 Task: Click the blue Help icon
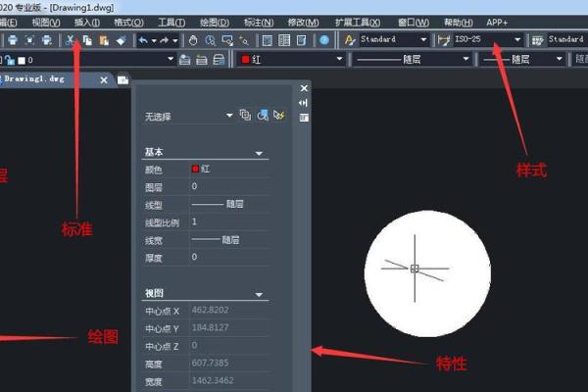point(324,40)
